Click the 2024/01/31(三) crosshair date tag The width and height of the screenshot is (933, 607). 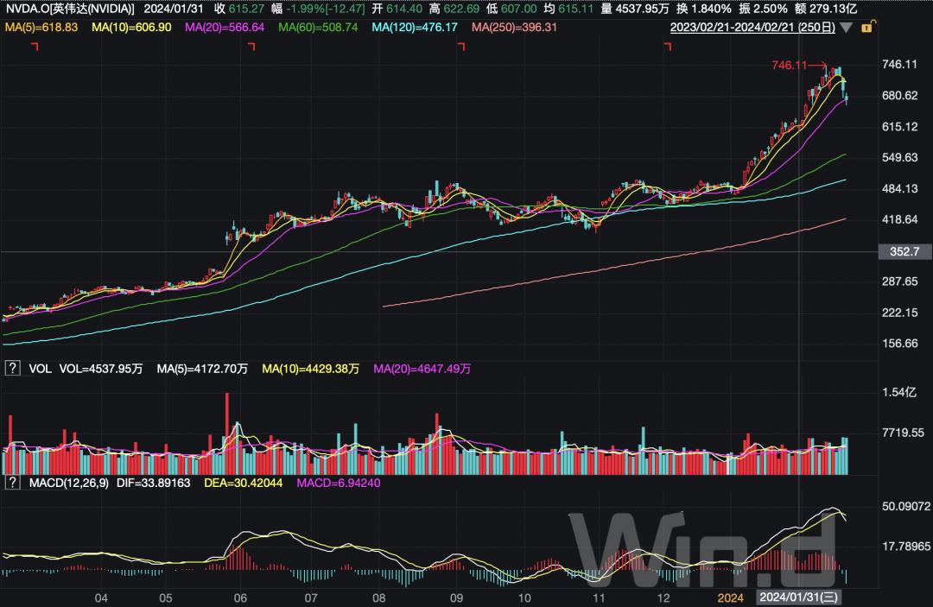798,597
